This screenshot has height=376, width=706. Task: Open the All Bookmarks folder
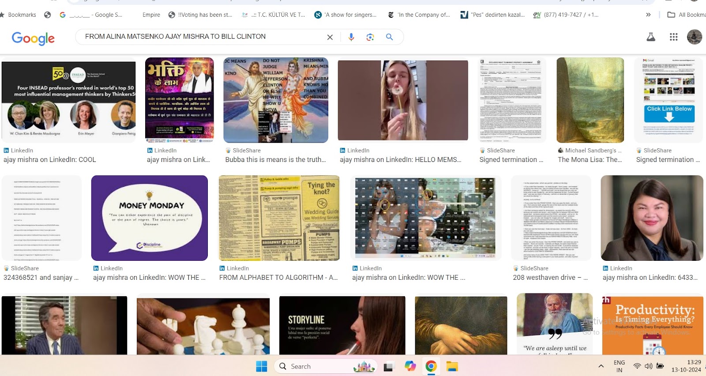(687, 15)
